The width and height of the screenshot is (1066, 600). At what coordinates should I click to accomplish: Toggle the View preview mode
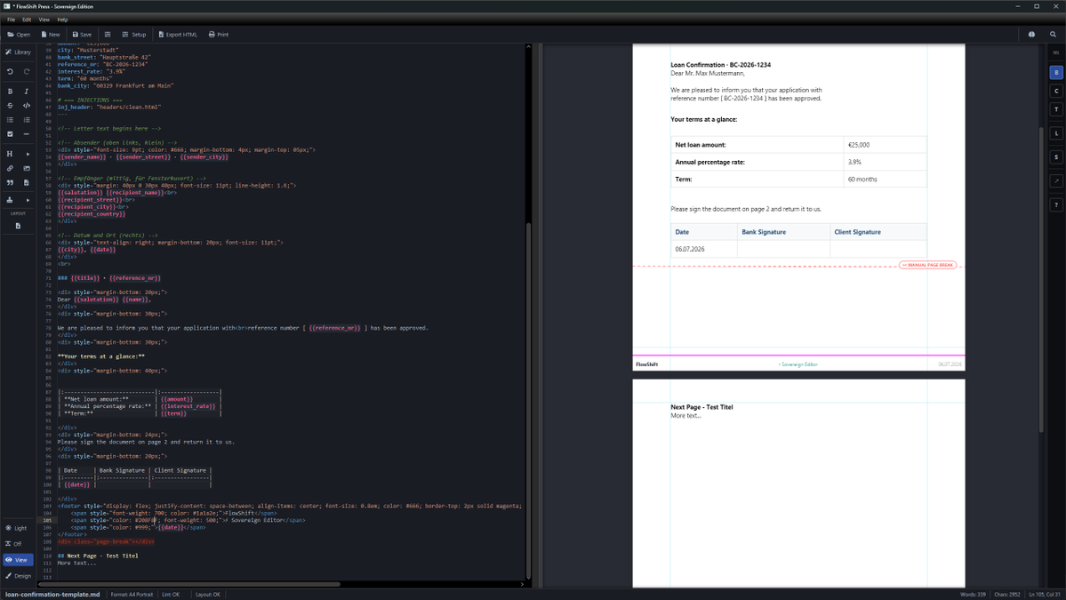pyautogui.click(x=18, y=560)
